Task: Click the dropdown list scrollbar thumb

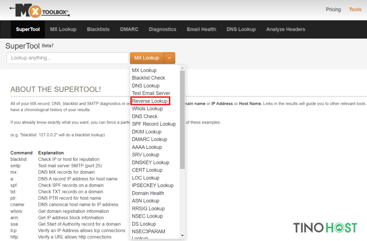Action: tap(182, 120)
